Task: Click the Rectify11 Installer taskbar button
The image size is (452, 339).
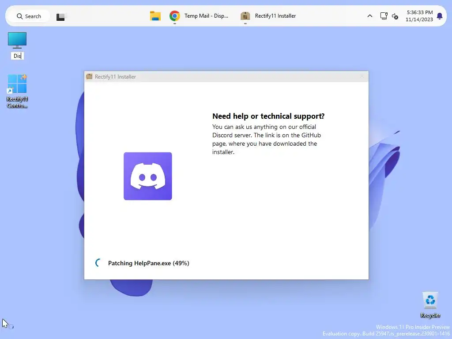Action: pos(268,16)
